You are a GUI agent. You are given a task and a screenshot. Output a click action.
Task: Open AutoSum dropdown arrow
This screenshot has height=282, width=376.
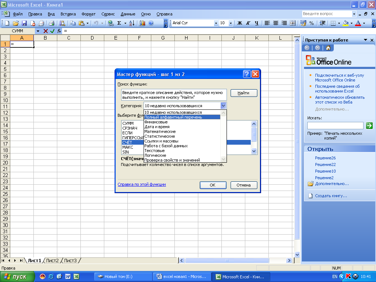[125, 23]
